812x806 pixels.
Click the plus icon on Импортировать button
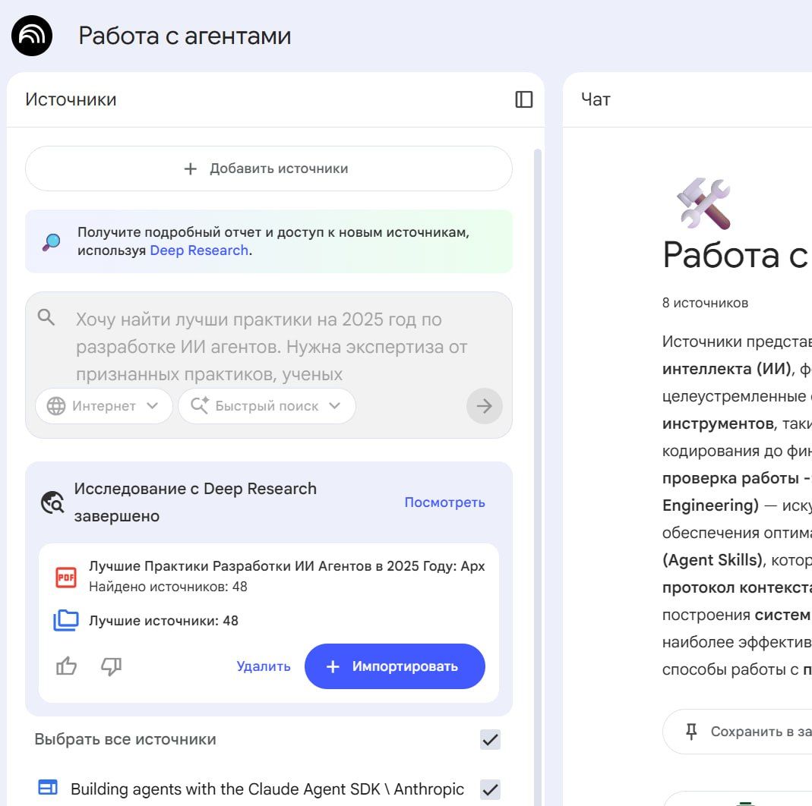click(x=333, y=666)
